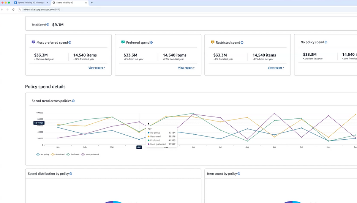The height and width of the screenshot is (203, 357).
Task: Click info icon beside No policy spend
Action: 326,42
